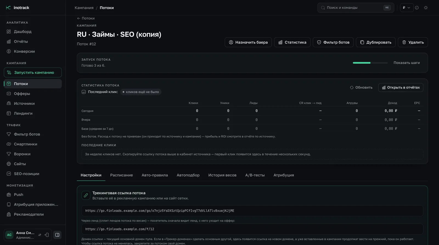Click the account switch arrows icon
The width and height of the screenshot is (439, 245).
pyautogui.click(x=40, y=235)
